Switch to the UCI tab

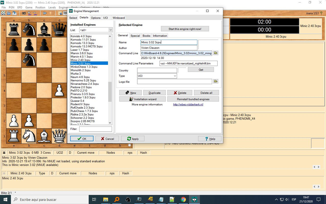point(105,18)
